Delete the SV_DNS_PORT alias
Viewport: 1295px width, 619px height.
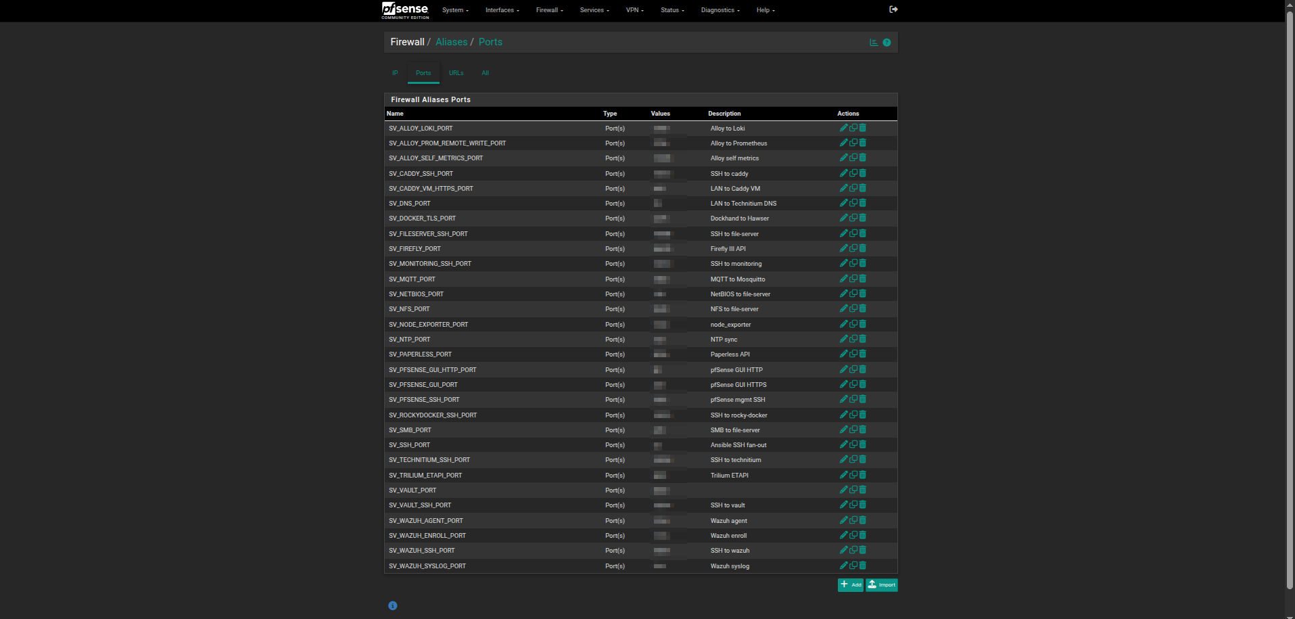863,203
